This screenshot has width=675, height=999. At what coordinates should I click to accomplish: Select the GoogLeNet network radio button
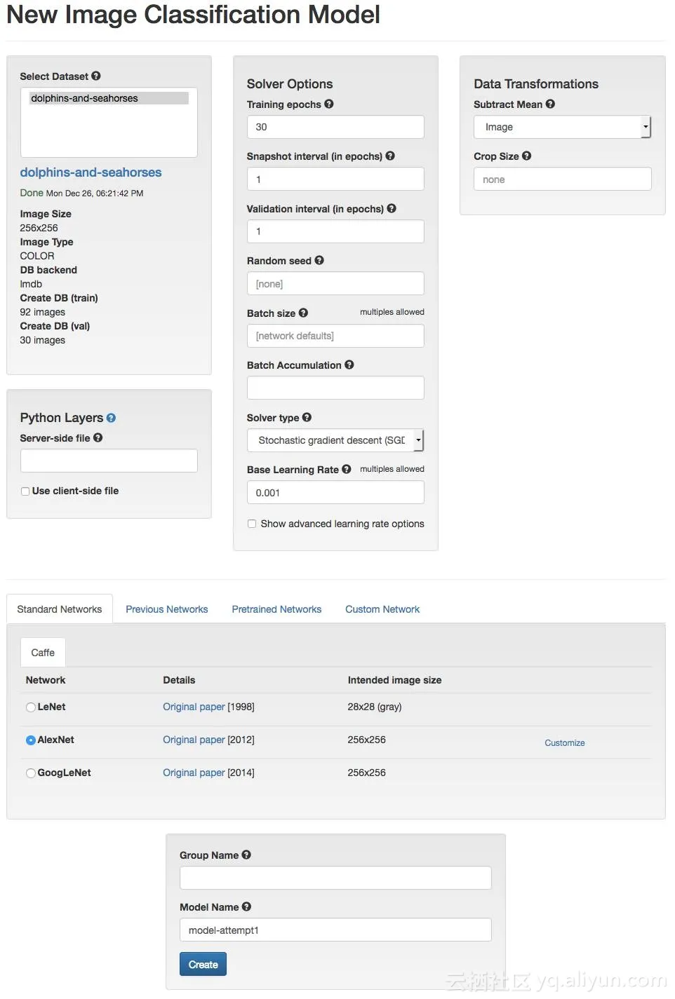(31, 773)
